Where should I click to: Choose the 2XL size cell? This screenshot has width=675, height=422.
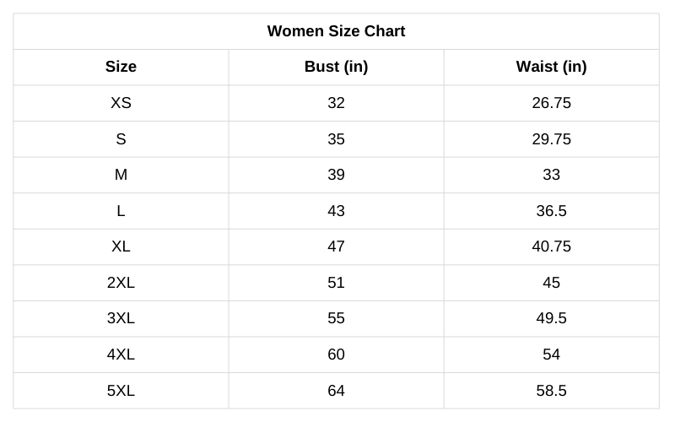pos(121,283)
